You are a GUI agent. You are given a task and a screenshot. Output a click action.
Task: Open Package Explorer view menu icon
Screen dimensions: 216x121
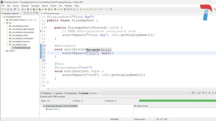pyautogui.click(x=31, y=13)
